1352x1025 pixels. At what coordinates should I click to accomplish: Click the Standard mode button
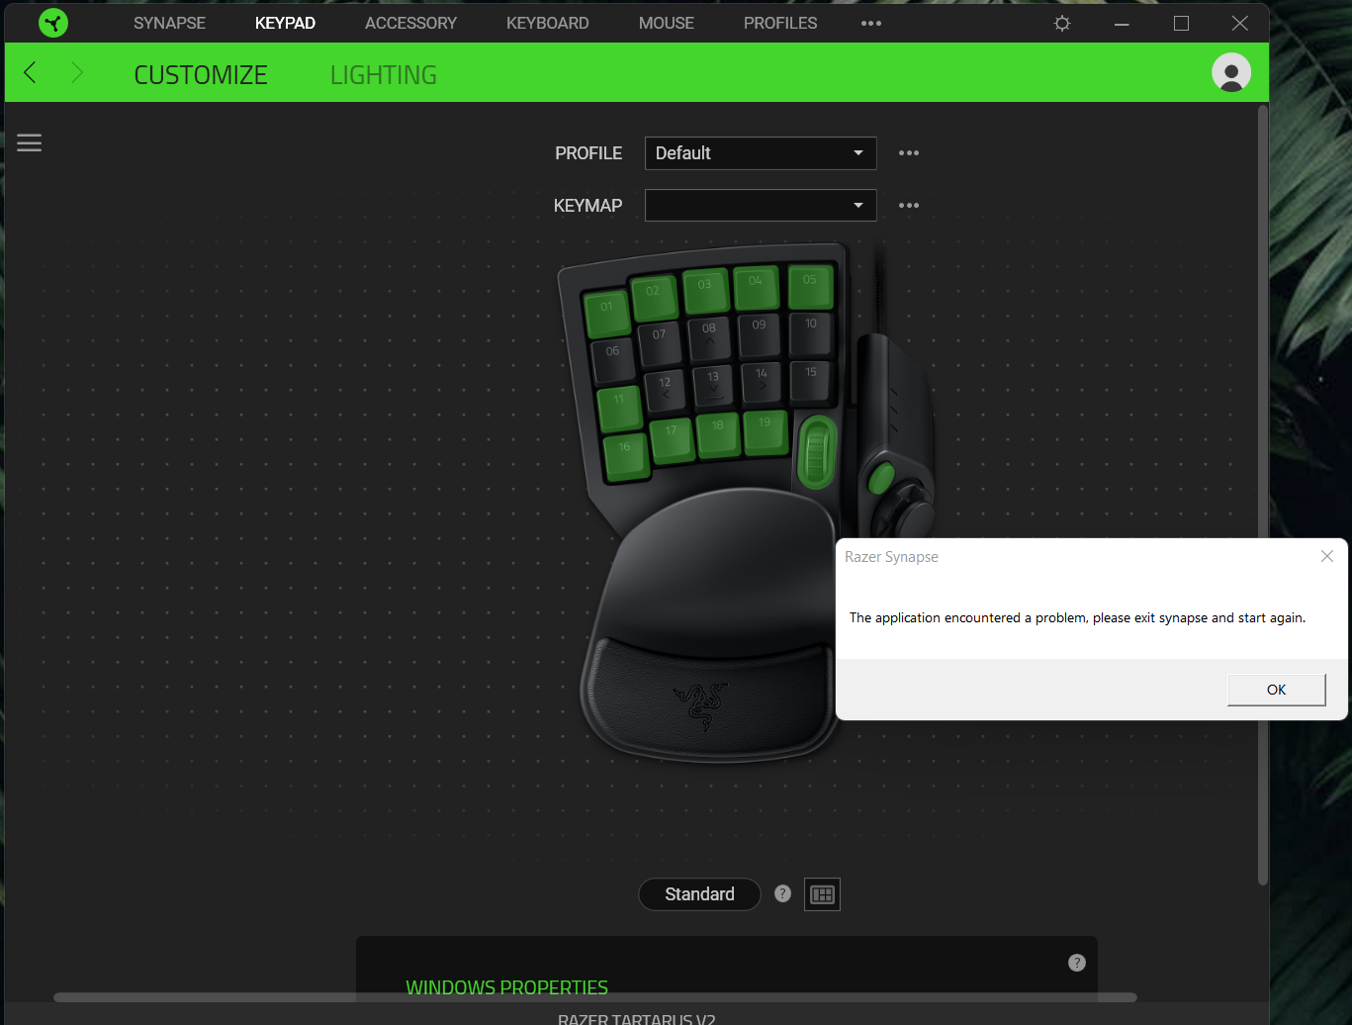click(699, 894)
